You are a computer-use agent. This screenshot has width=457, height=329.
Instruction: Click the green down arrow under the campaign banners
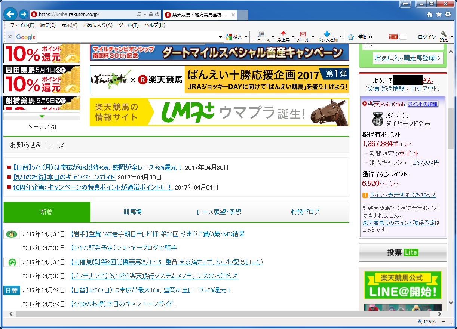pyautogui.click(x=42, y=116)
